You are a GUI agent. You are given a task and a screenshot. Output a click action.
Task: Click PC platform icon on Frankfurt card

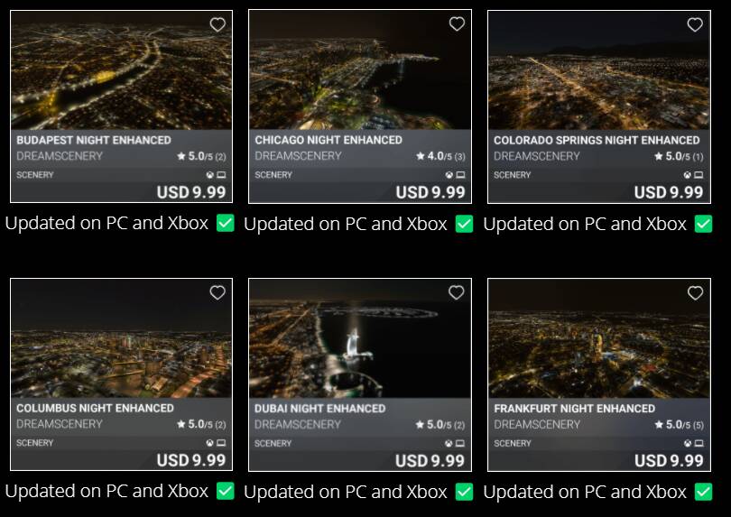[699, 443]
